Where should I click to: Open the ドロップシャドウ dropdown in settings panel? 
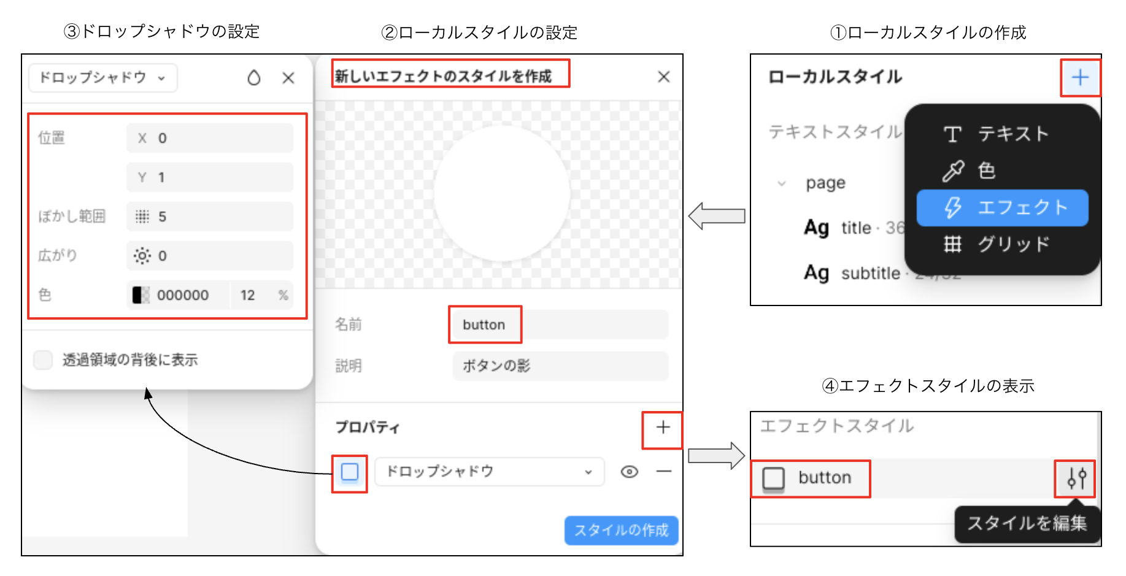tap(103, 78)
